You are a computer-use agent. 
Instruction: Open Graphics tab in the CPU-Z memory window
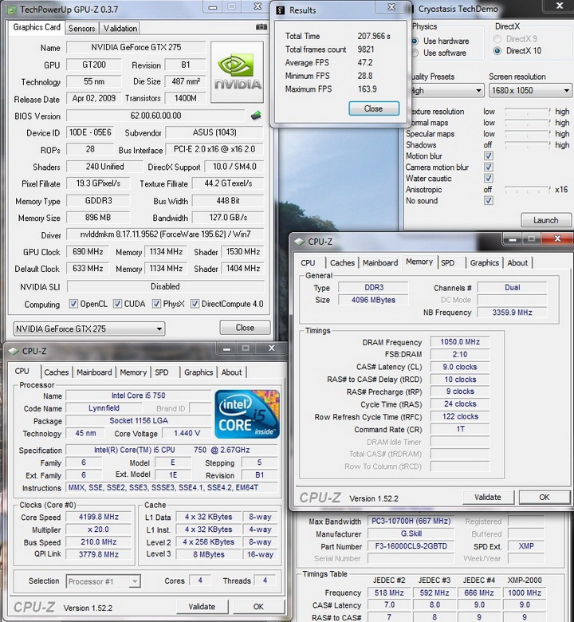click(485, 262)
